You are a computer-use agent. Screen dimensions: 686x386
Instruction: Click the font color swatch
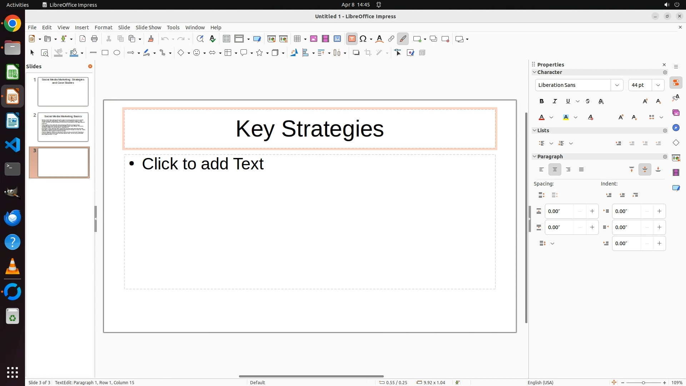[542, 118]
